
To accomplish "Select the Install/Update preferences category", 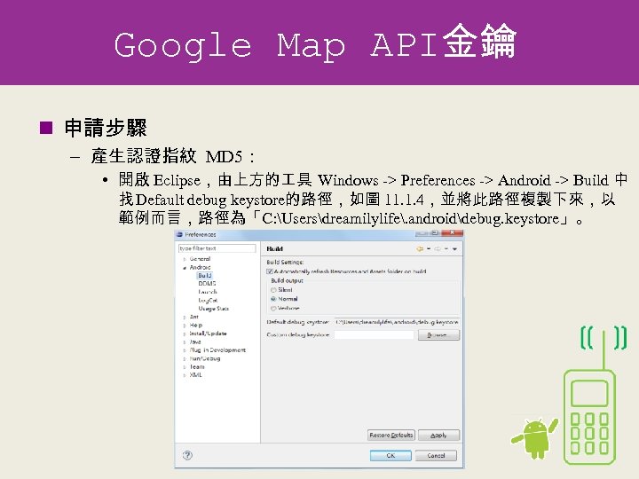I will (x=208, y=334).
